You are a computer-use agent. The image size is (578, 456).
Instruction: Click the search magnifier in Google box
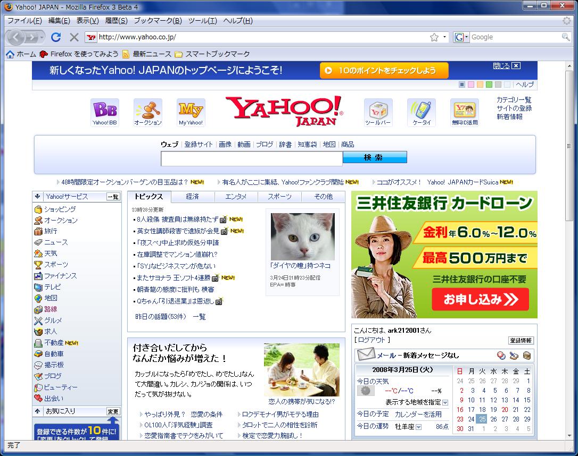click(565, 37)
